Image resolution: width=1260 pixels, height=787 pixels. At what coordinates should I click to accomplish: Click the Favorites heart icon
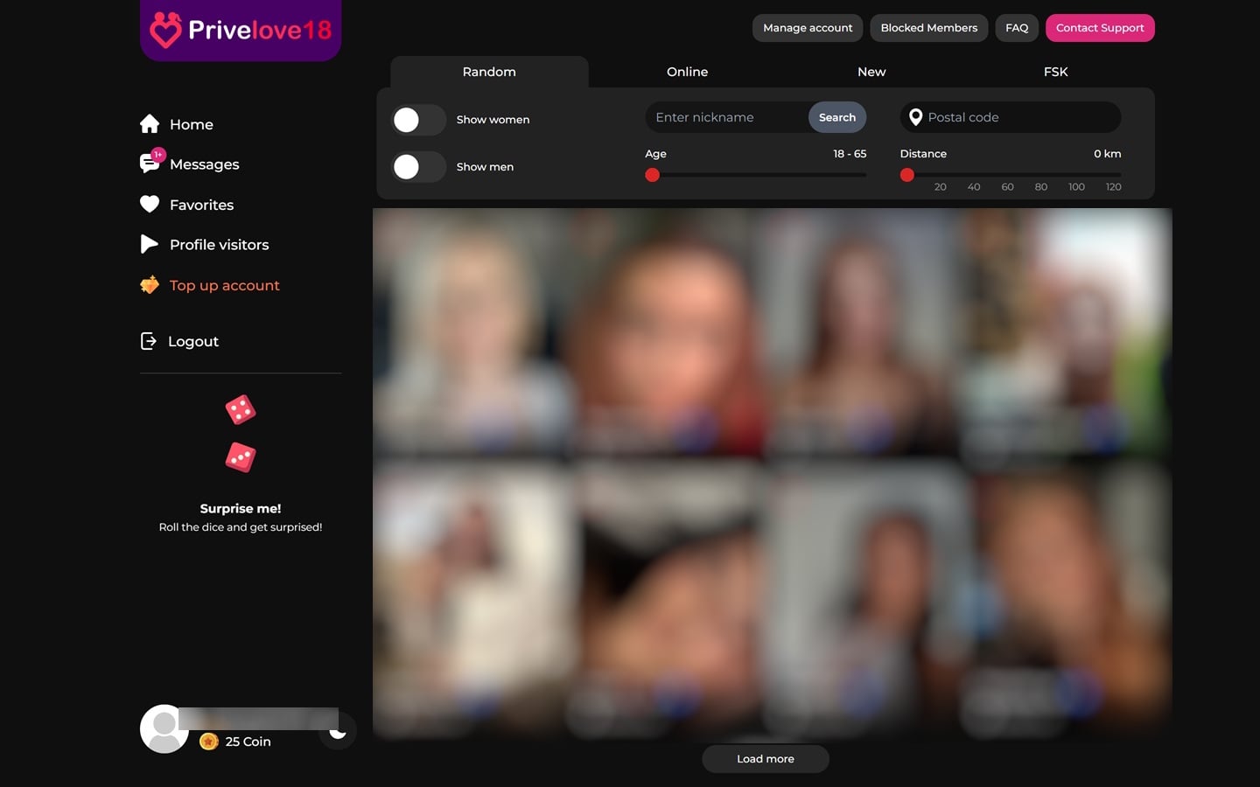click(150, 204)
